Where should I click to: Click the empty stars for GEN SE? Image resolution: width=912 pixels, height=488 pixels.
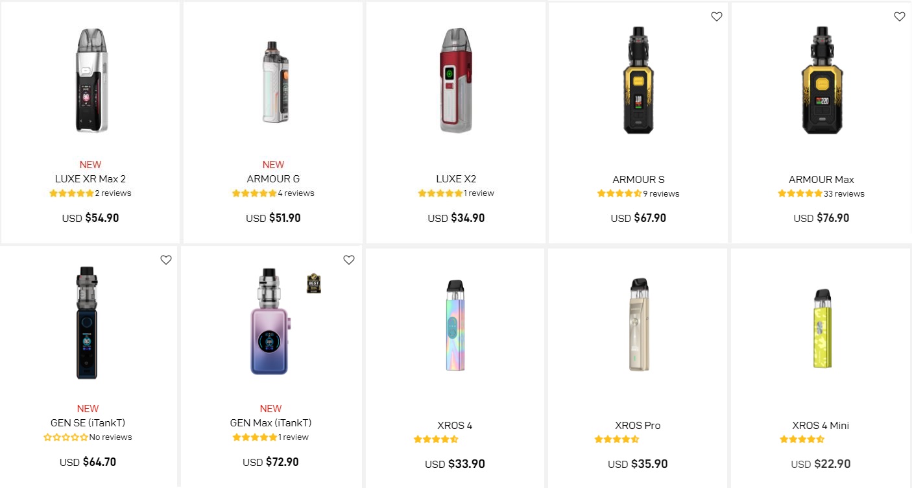coord(66,437)
